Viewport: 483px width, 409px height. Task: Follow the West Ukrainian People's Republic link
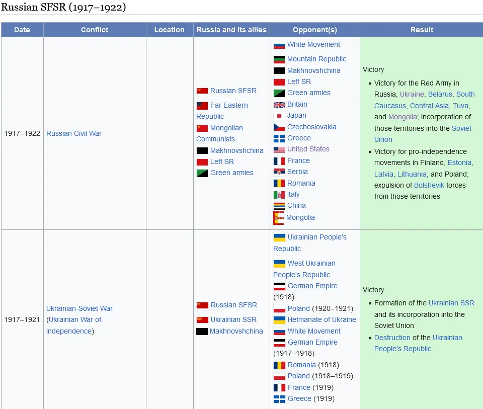(x=311, y=263)
